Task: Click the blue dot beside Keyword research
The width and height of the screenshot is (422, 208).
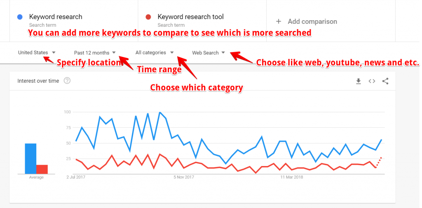Action: click(x=20, y=17)
